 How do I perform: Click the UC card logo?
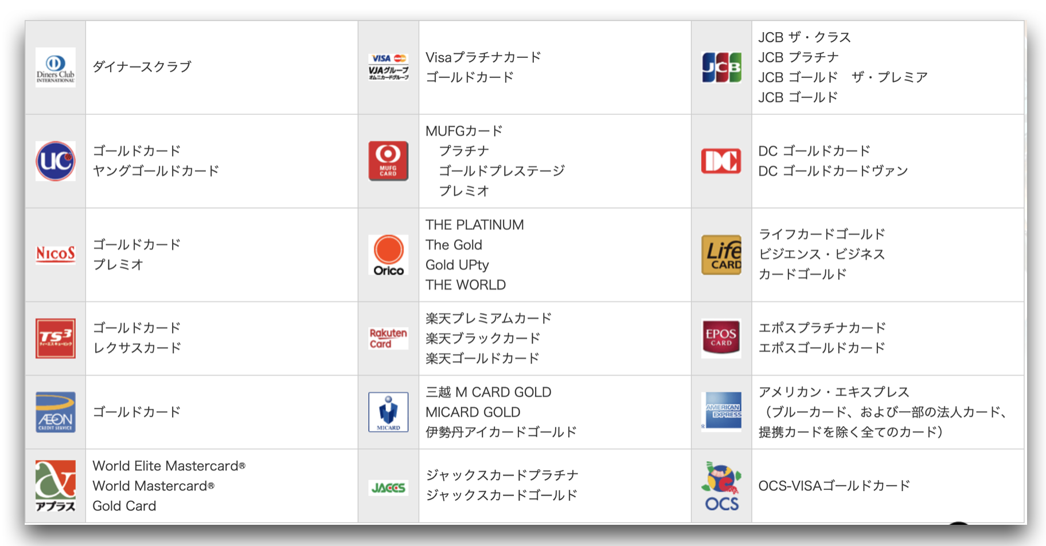click(x=56, y=161)
